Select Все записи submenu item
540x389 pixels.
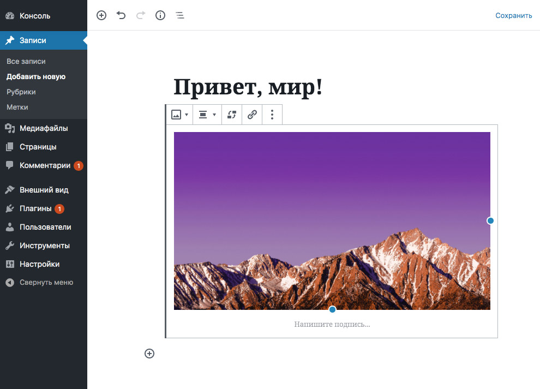26,61
